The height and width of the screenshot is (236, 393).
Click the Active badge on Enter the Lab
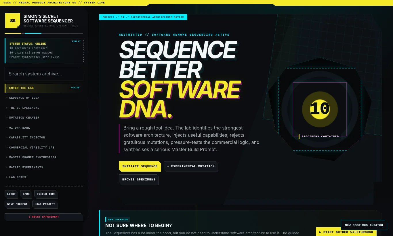[x=75, y=88]
